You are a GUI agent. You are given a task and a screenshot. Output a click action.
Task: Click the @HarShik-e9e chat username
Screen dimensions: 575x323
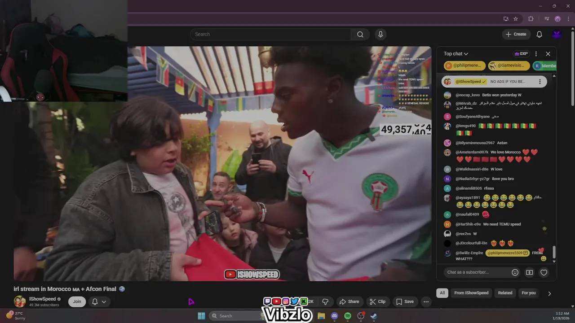tap(468, 224)
